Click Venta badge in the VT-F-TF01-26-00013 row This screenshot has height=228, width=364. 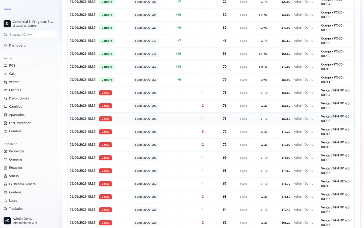tap(105, 132)
